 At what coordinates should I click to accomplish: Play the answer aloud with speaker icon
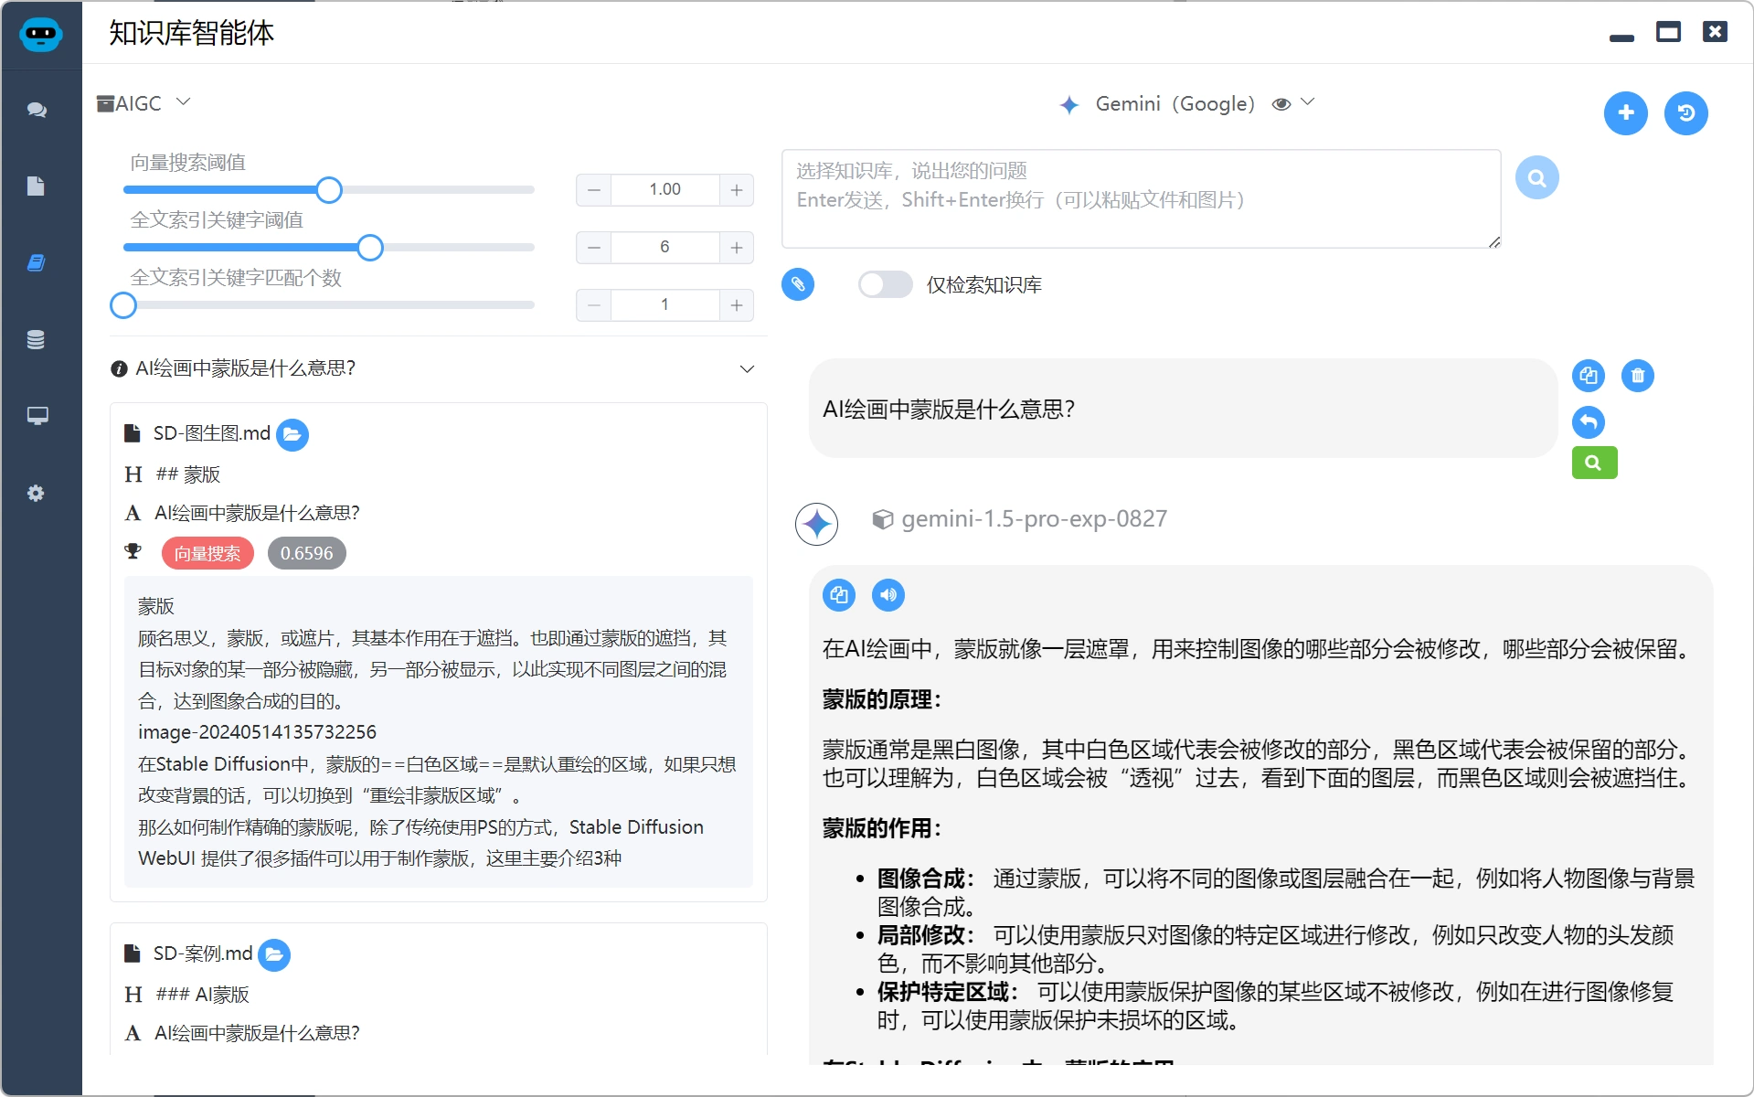[888, 595]
